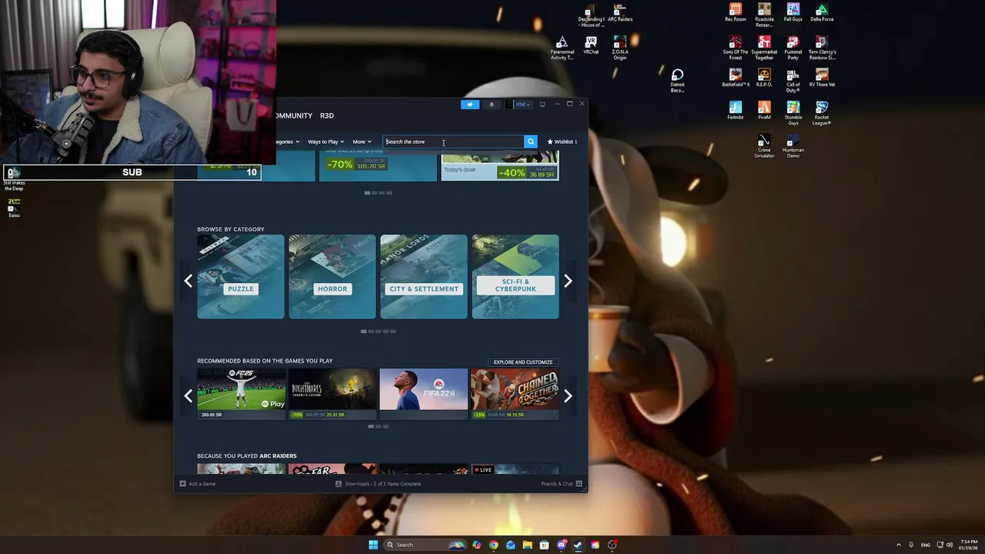
Task: Click the Google Chrome taskbar icon
Action: pyautogui.click(x=493, y=545)
